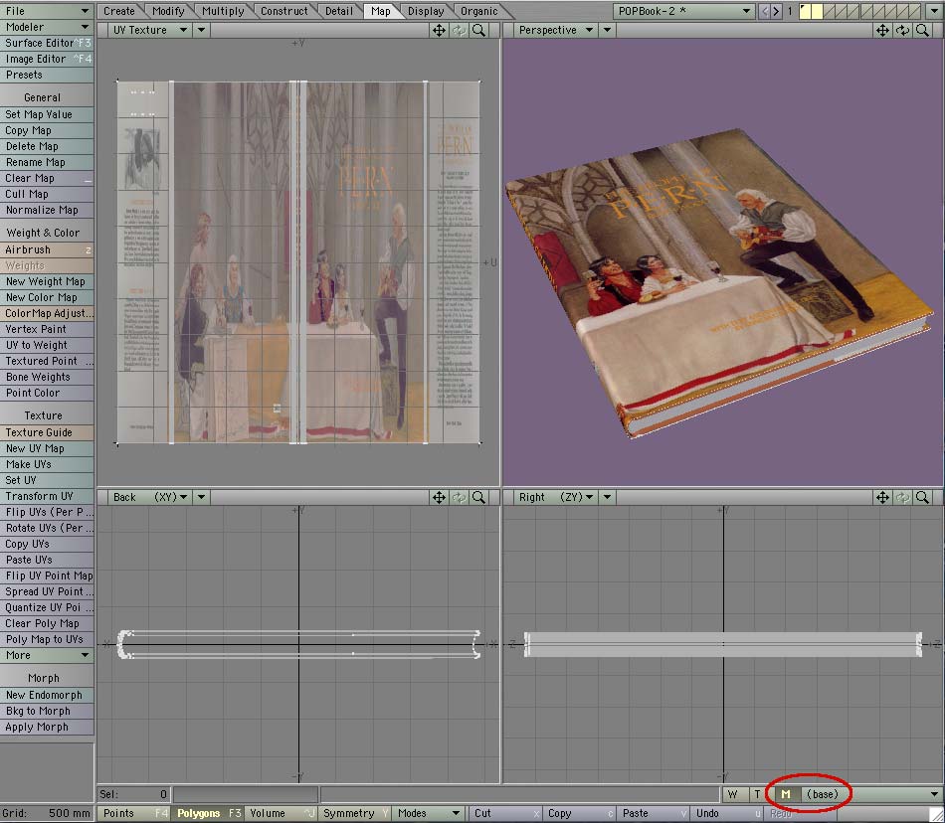
Task: Switch to Volume selection mode
Action: [x=282, y=813]
